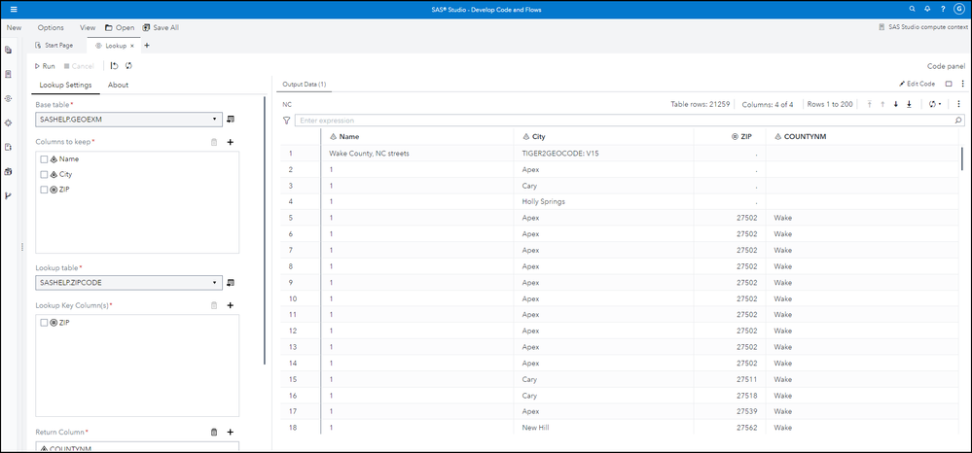Click Edit Code
Screen dimensions: 972x453
(x=918, y=84)
